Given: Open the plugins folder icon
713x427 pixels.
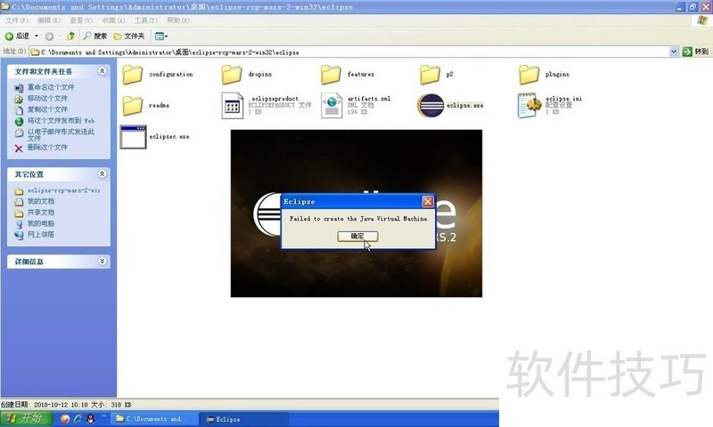Looking at the screenshot, I should 529,75.
